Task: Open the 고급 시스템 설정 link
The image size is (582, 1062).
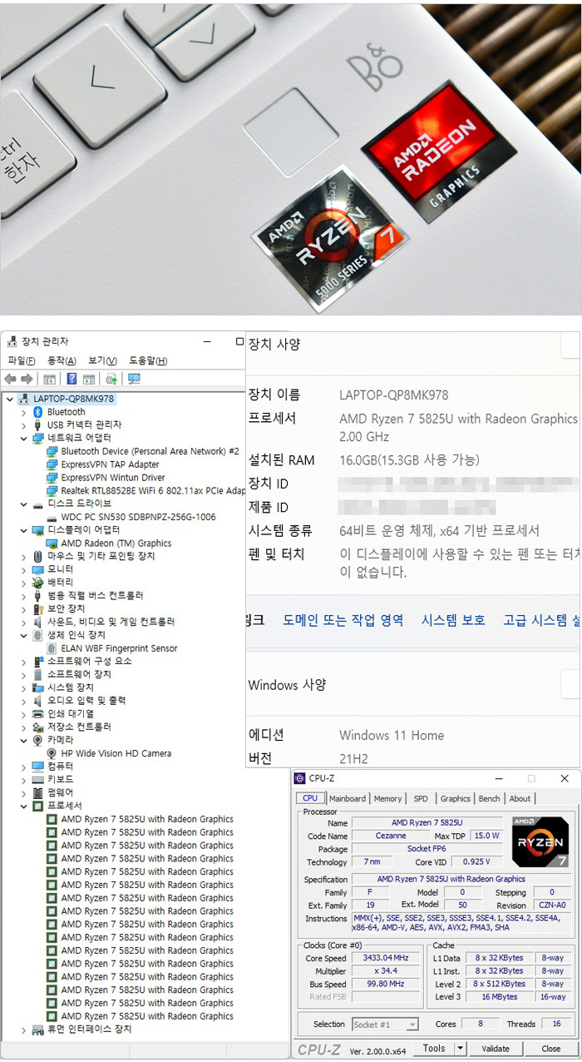Action: (542, 620)
